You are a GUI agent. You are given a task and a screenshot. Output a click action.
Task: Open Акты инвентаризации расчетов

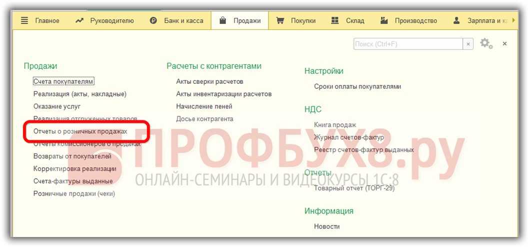pyautogui.click(x=223, y=94)
